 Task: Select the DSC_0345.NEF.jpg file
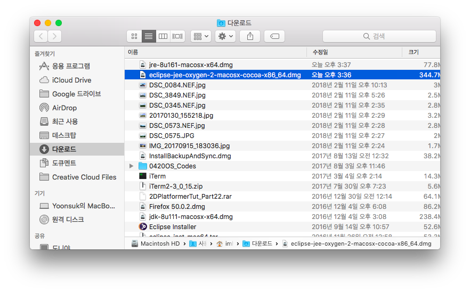(x=282, y=105)
